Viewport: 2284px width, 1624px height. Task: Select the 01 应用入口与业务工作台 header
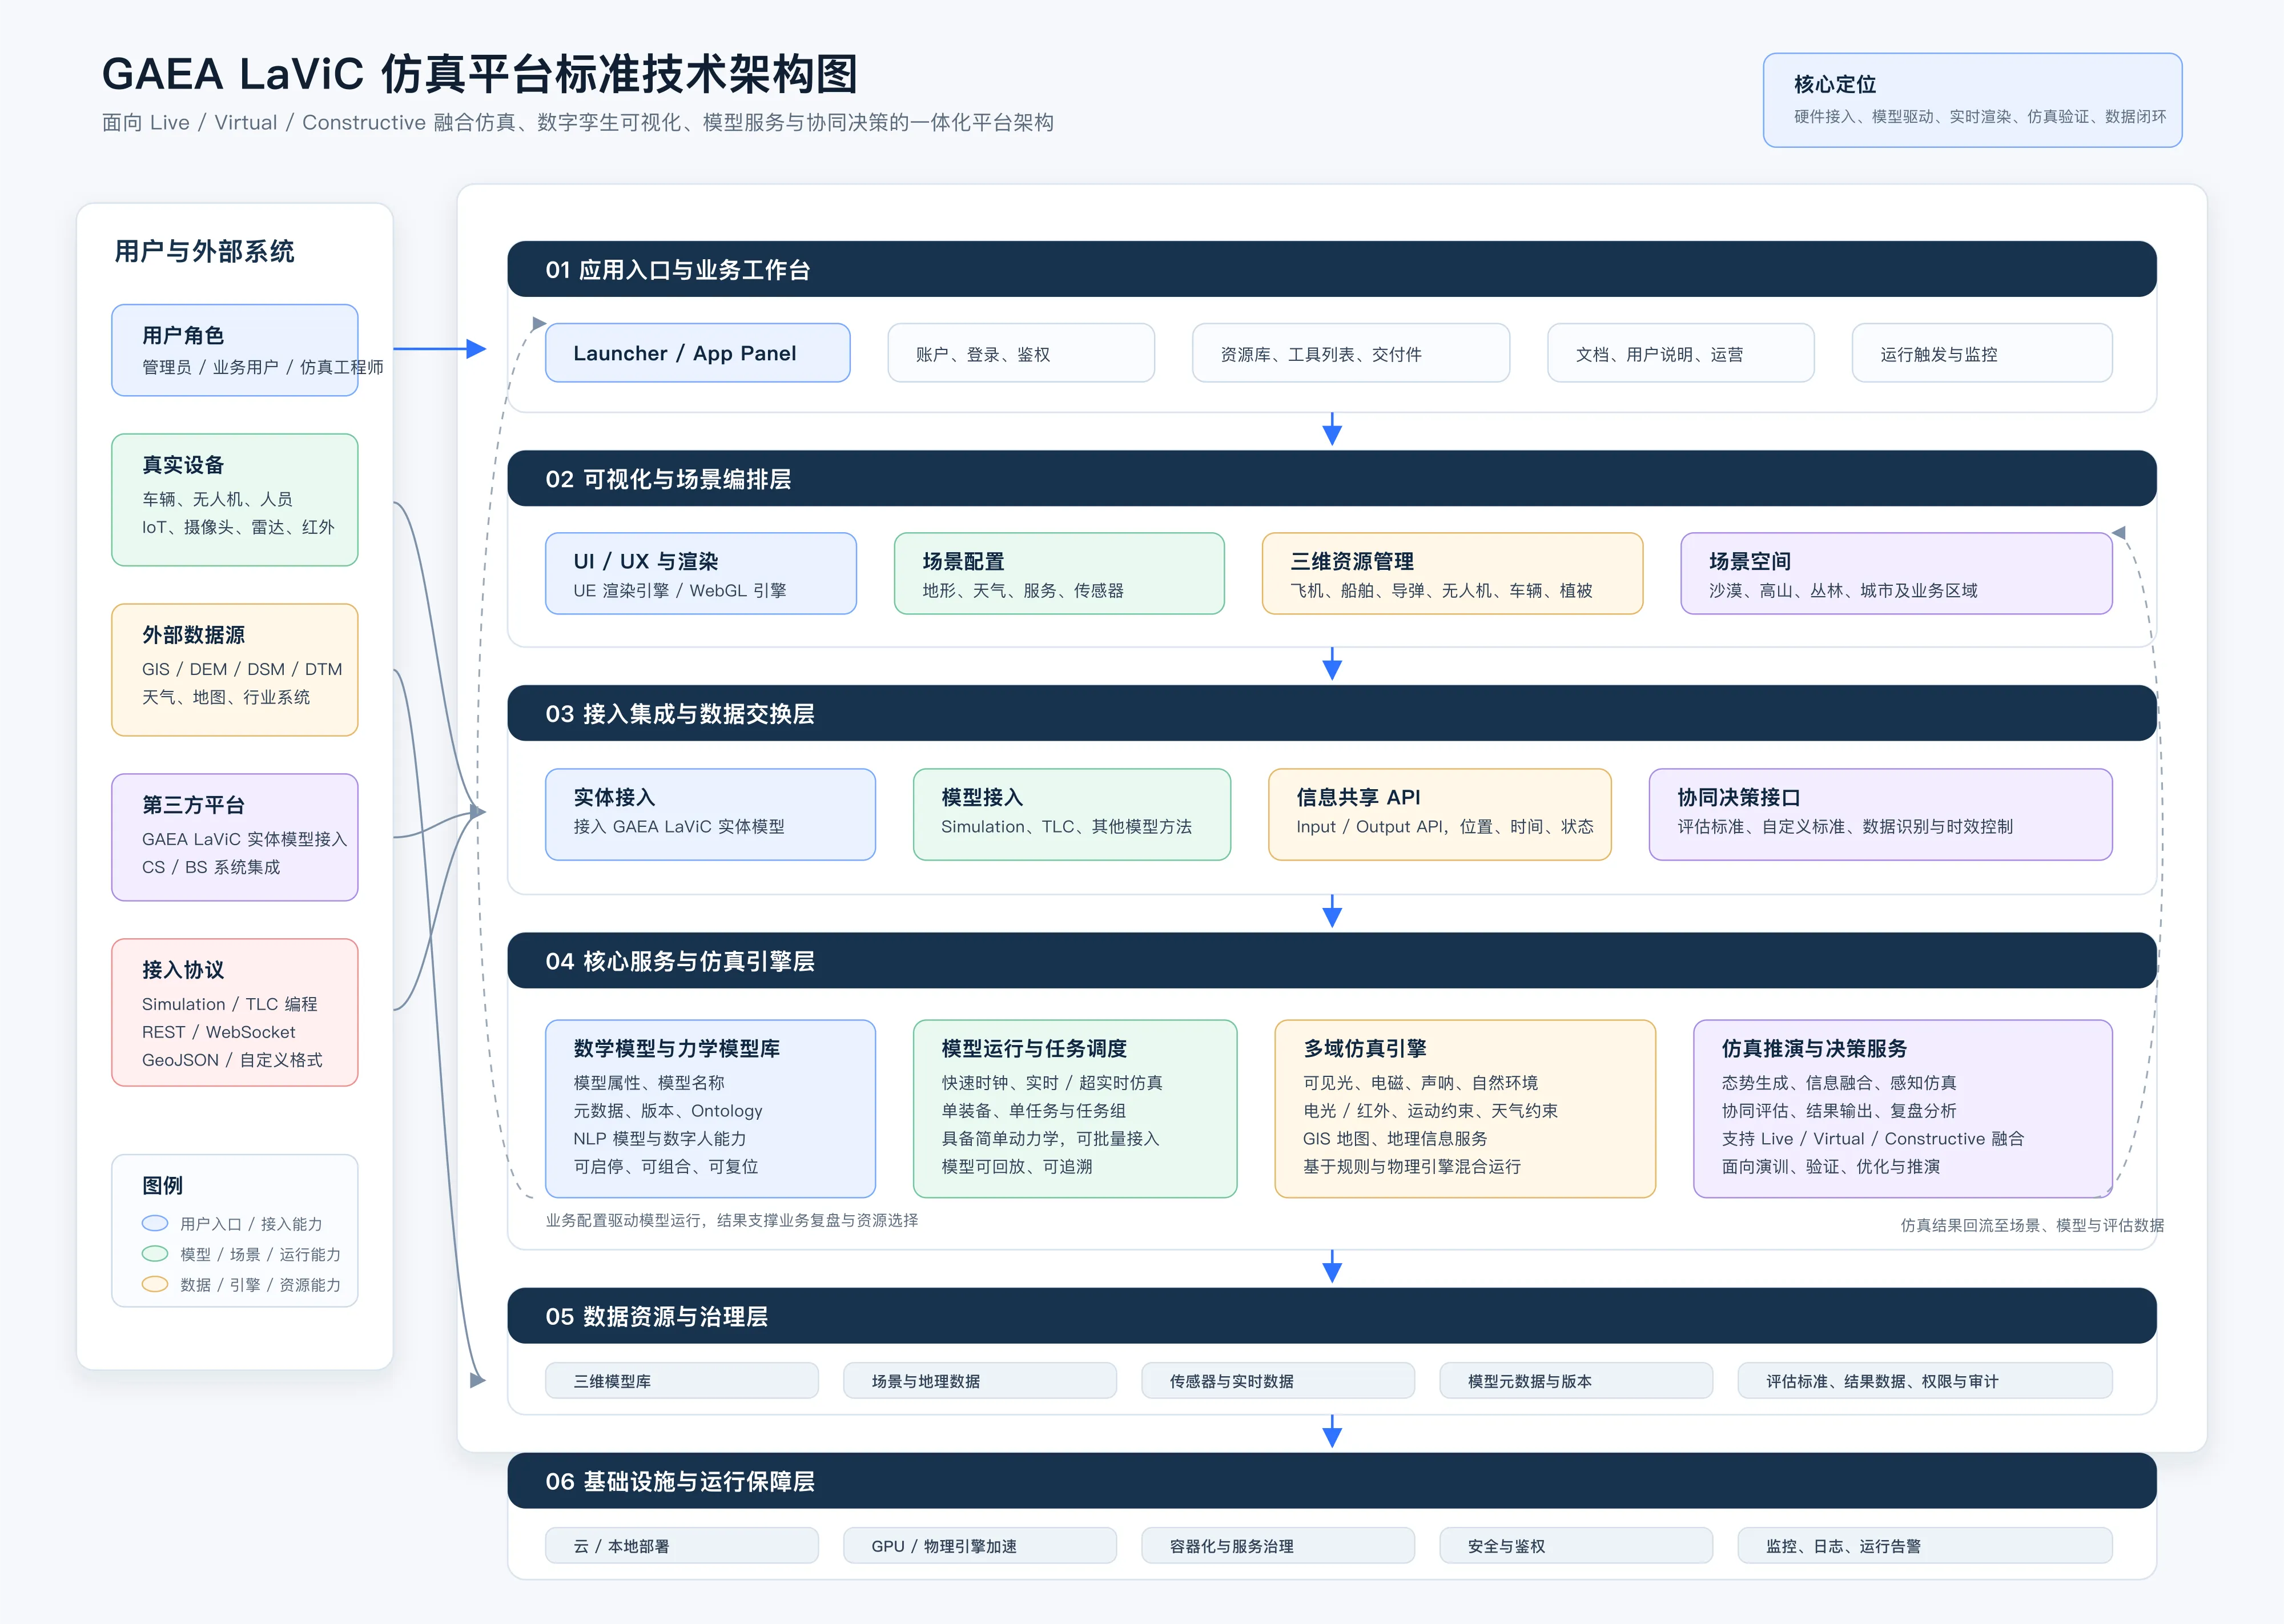[x=1332, y=269]
